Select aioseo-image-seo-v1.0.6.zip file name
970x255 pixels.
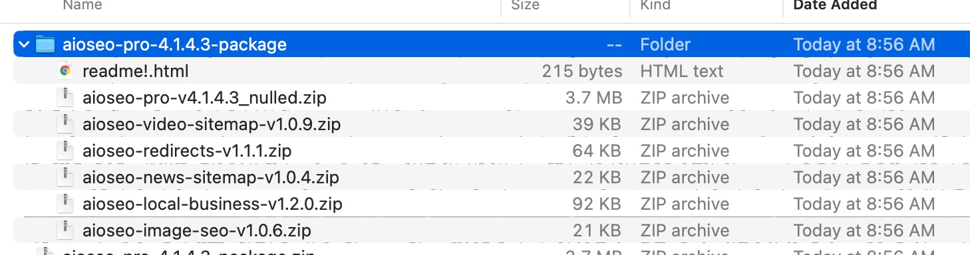197,230
